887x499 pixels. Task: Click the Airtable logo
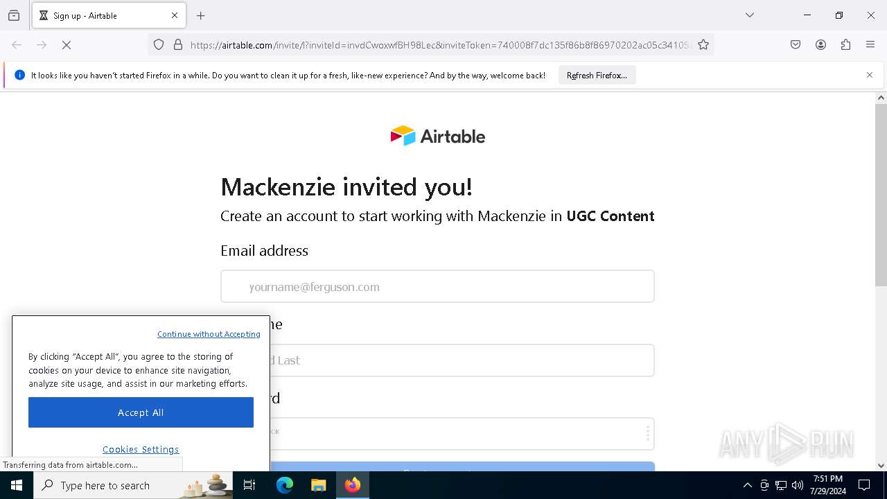pos(438,136)
